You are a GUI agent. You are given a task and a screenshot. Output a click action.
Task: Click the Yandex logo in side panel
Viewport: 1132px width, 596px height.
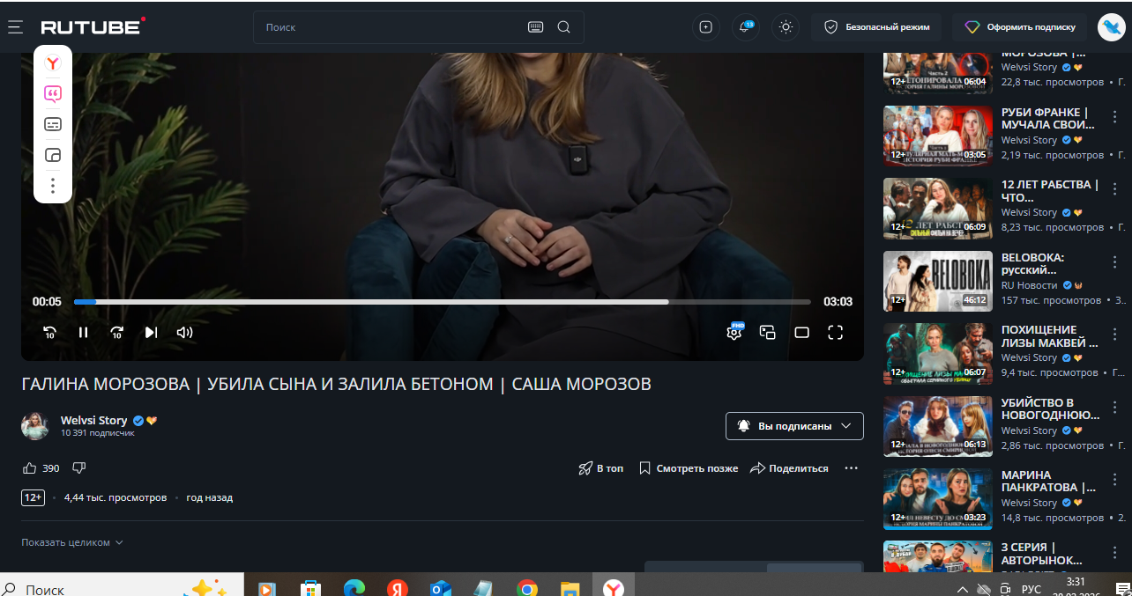[x=53, y=63]
